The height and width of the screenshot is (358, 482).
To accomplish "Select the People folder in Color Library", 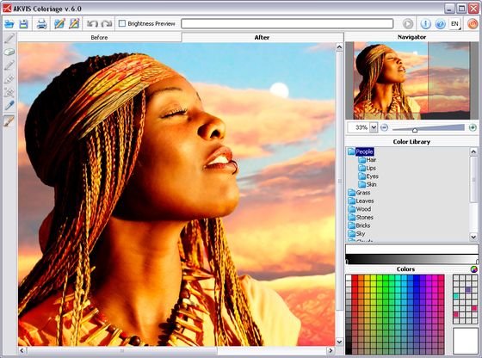I will click(364, 151).
